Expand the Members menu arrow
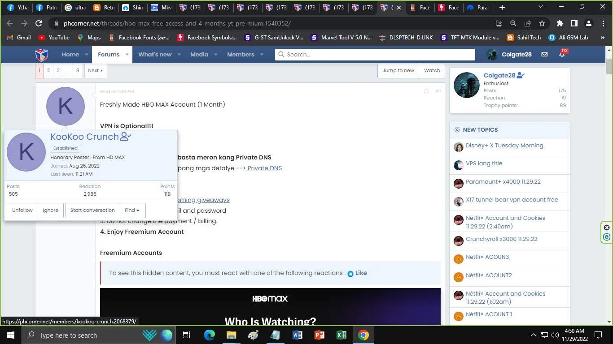Image resolution: width=613 pixels, height=344 pixels. (x=262, y=55)
